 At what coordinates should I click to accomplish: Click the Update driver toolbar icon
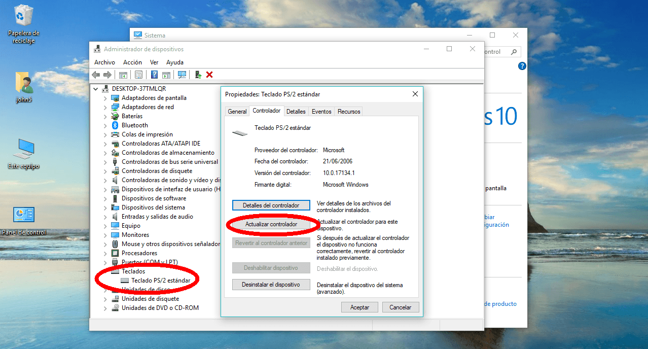(198, 75)
